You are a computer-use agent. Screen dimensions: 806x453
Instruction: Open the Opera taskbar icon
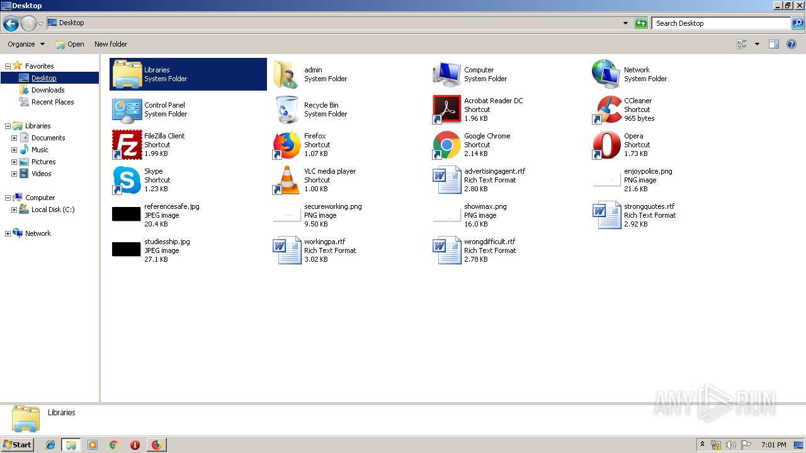(135, 445)
